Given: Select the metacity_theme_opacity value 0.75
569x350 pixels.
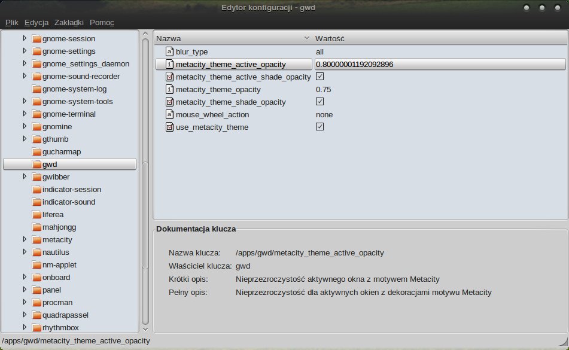Looking at the screenshot, I should (x=323, y=90).
